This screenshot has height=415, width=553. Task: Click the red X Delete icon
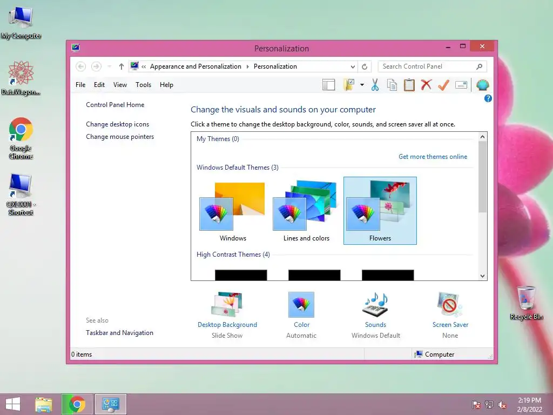point(426,85)
